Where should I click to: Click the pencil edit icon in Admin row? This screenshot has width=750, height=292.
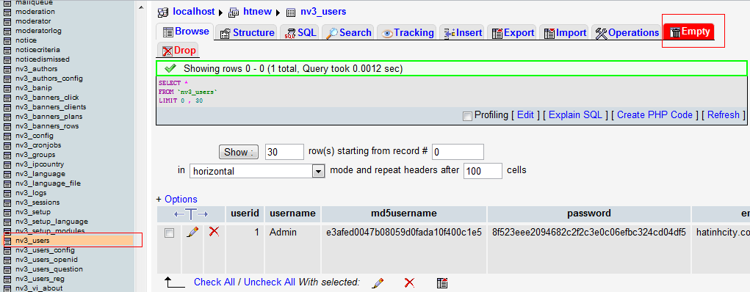(192, 233)
